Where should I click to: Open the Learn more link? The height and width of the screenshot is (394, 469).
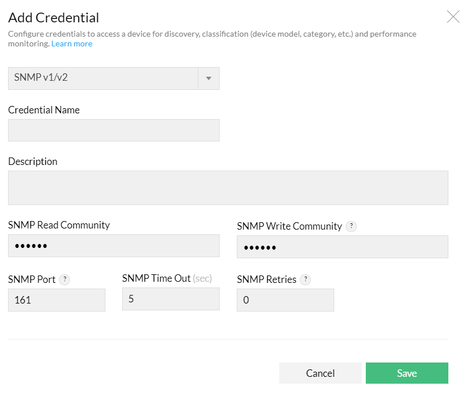point(72,44)
